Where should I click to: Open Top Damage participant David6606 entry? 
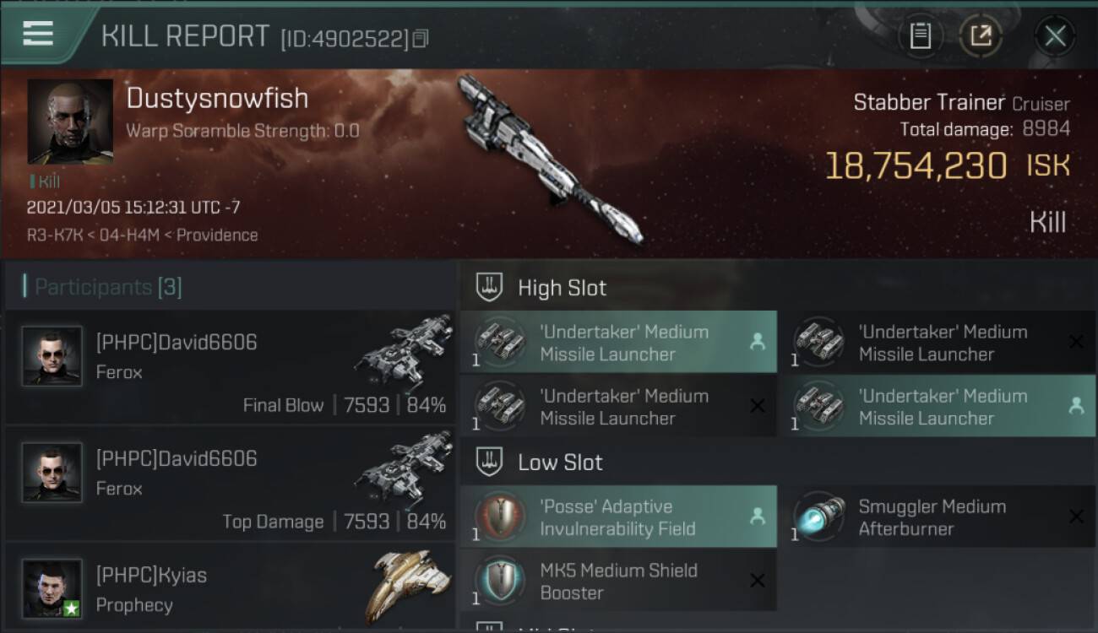pos(230,483)
